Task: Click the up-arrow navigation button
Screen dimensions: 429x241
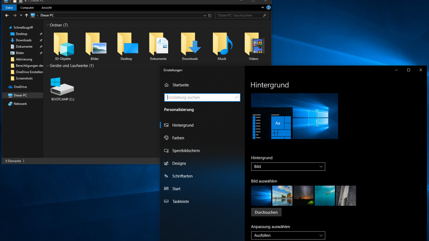Action: click(x=26, y=15)
